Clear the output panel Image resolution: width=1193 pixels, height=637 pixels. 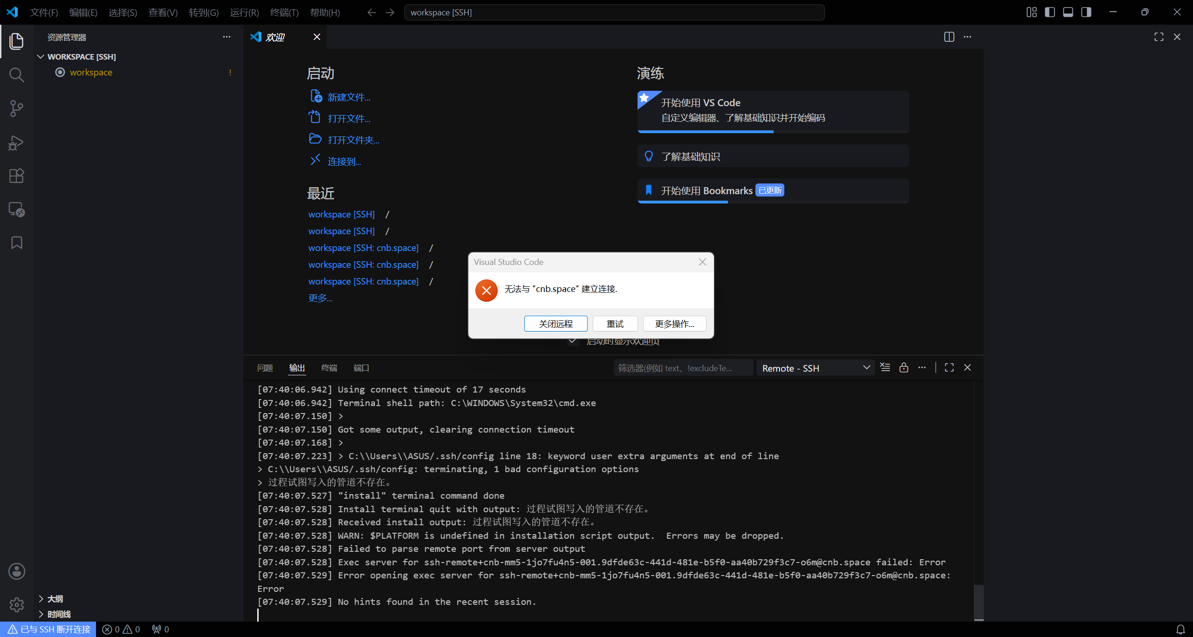click(x=885, y=367)
